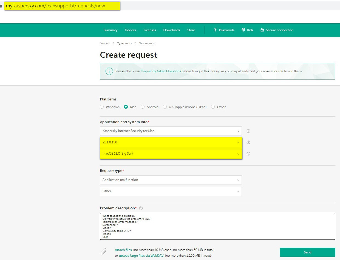Click the Support breadcrumb link
The height and width of the screenshot is (260, 340).
coord(105,43)
